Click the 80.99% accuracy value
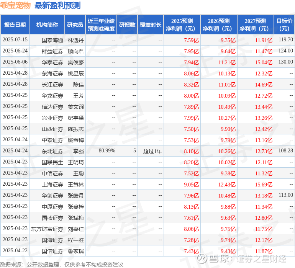This screenshot has height=268, width=295. (x=107, y=150)
